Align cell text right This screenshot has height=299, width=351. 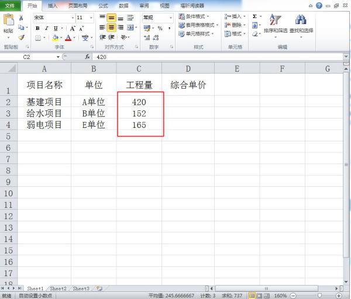(121, 27)
